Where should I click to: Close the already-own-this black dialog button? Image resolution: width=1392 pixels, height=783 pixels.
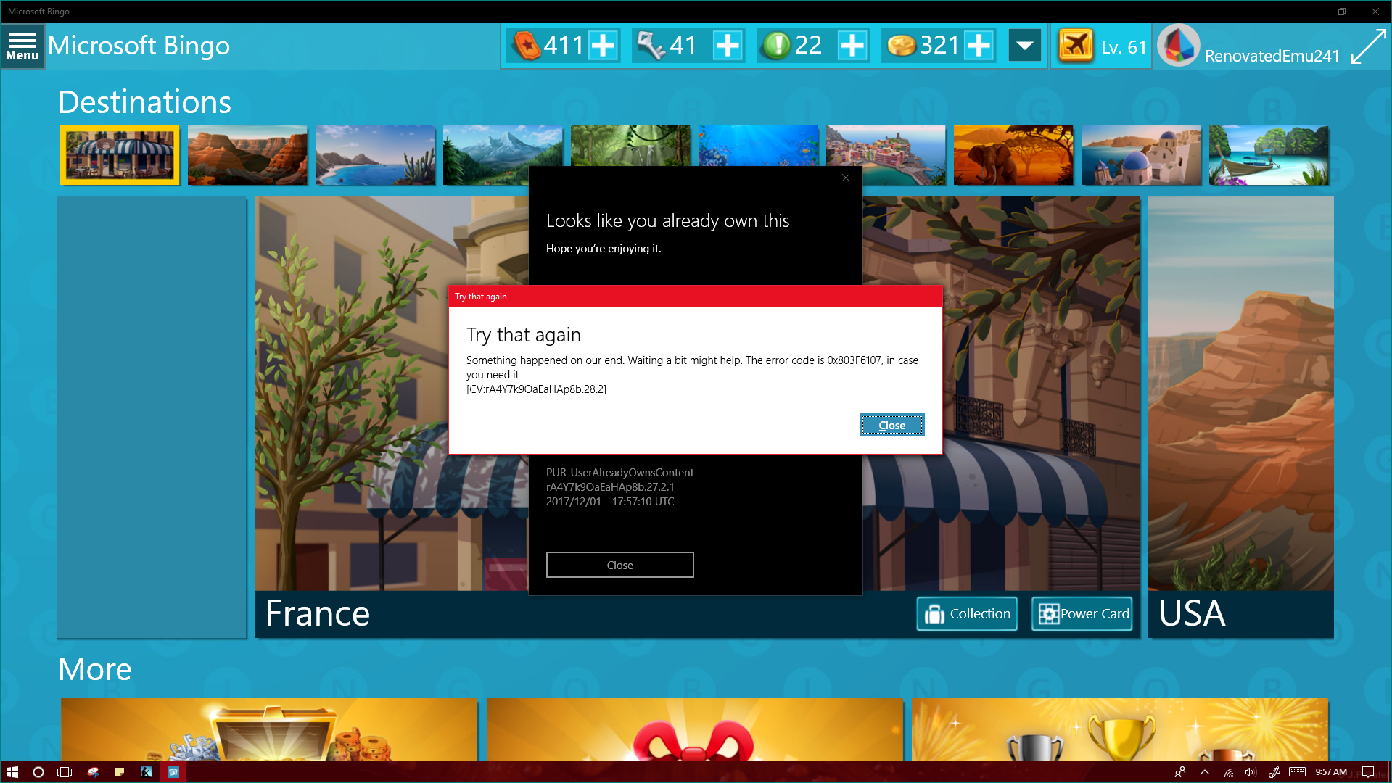619,565
